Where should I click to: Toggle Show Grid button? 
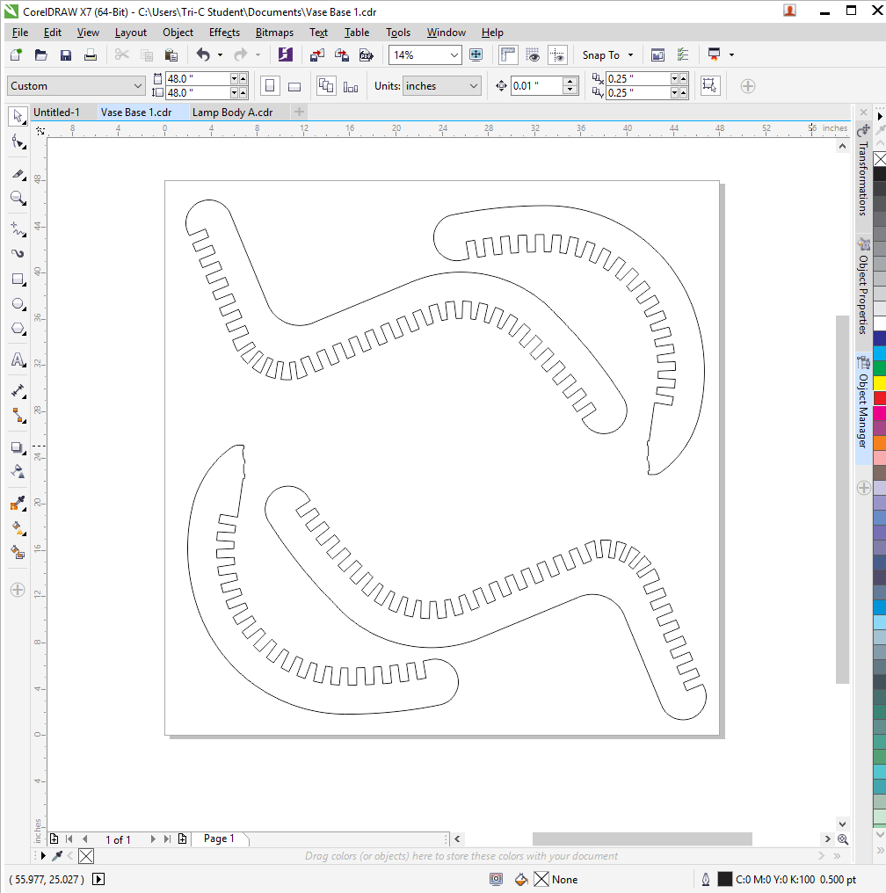click(533, 55)
